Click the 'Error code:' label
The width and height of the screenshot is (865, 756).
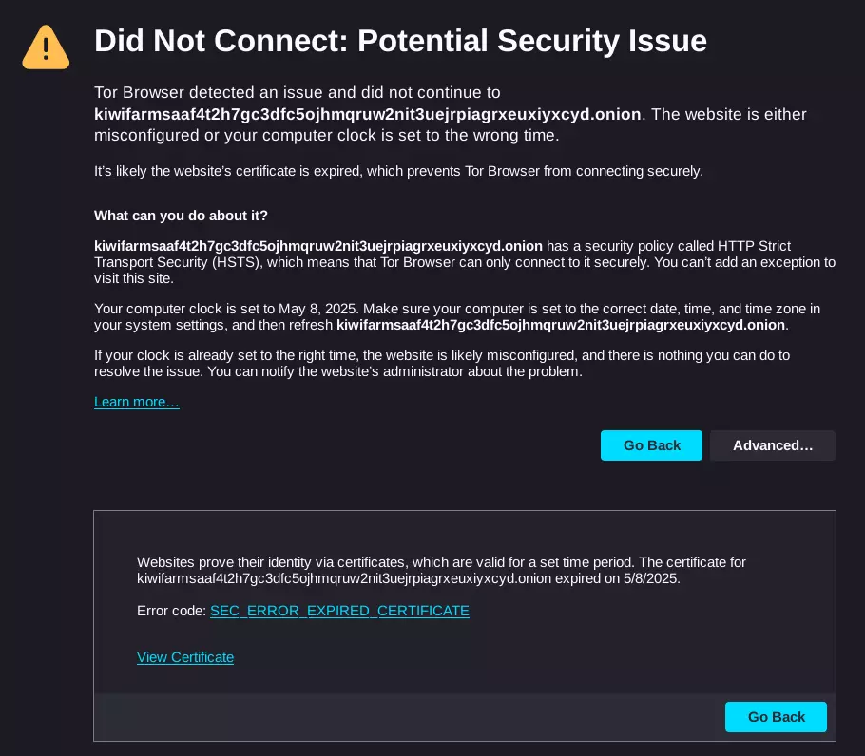click(171, 611)
